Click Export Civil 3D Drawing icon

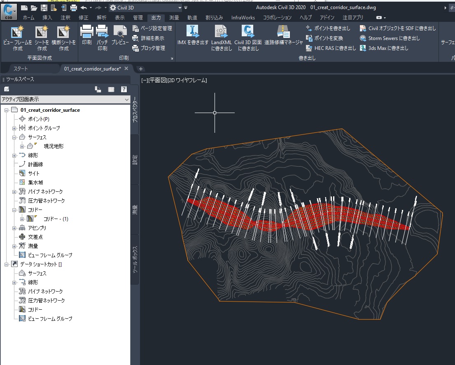click(x=248, y=31)
